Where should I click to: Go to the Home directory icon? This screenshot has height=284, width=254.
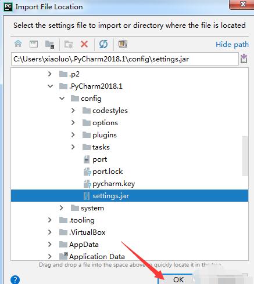(x=18, y=44)
